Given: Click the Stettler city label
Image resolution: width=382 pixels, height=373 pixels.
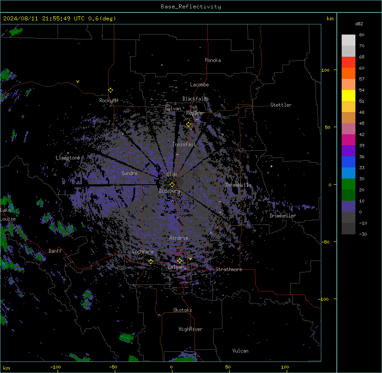Looking at the screenshot, I should coord(281,105).
